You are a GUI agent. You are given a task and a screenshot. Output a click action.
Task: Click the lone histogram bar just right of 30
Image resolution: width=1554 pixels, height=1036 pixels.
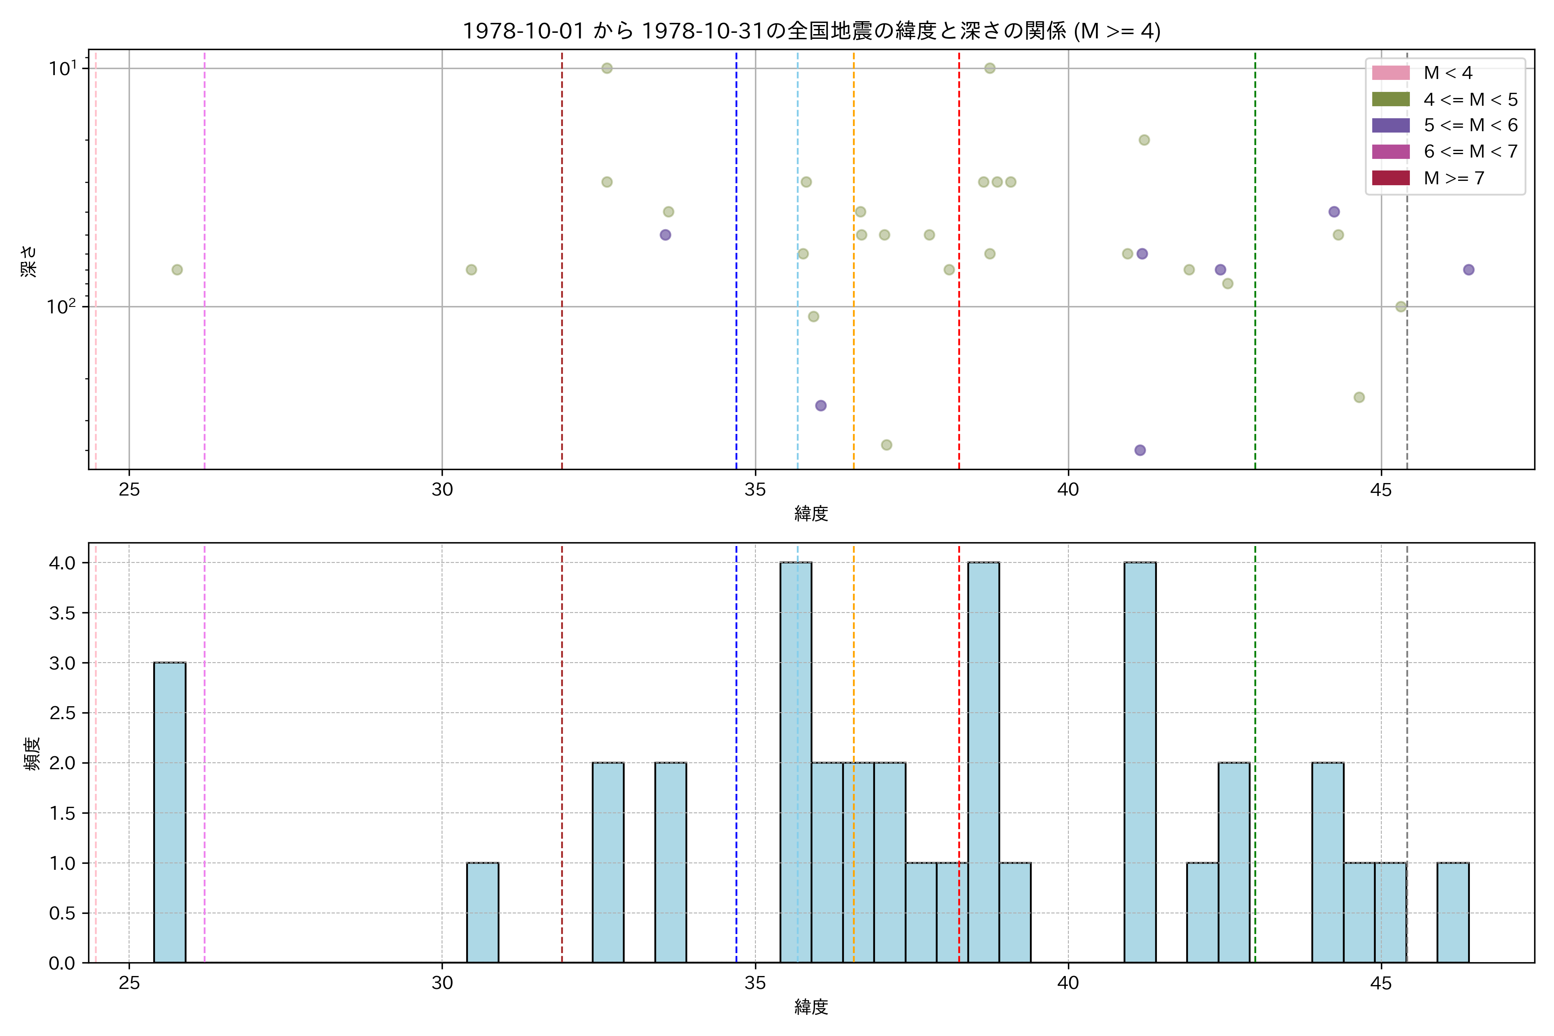click(x=482, y=913)
